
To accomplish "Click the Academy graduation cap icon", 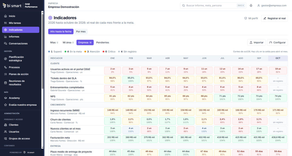I will point(6,98).
